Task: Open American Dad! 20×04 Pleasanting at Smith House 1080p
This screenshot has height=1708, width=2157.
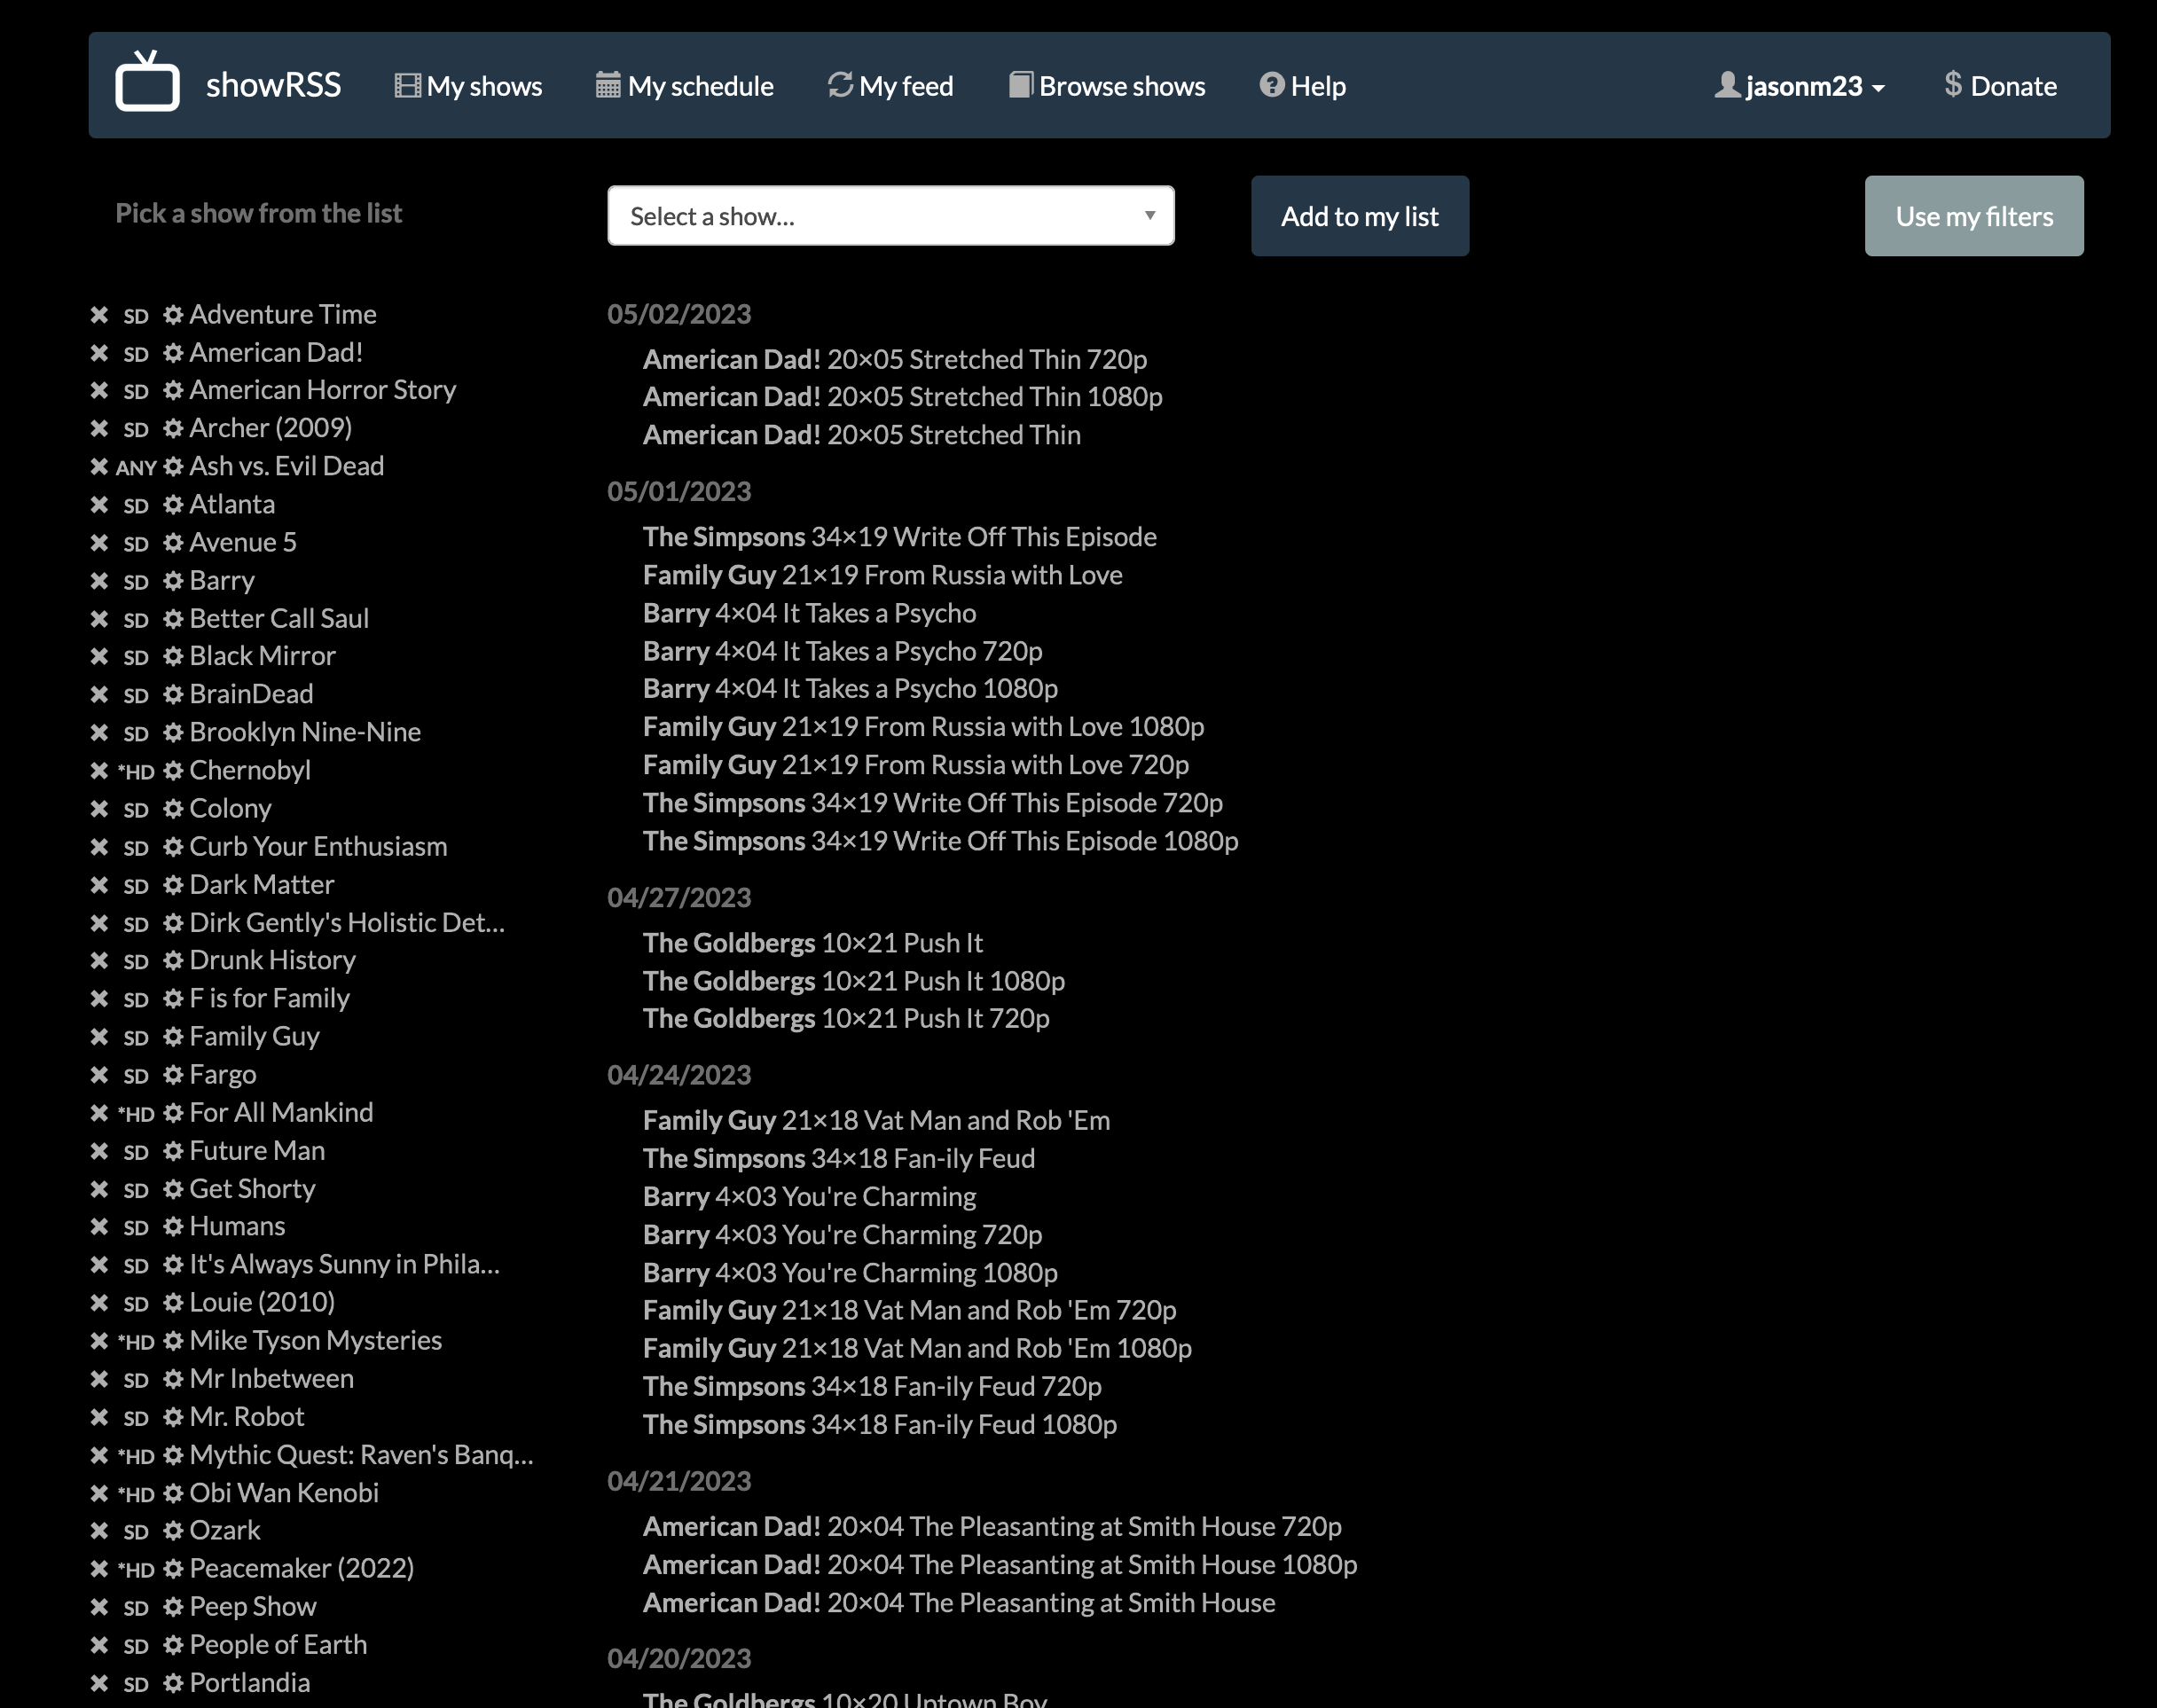Action: tap(1000, 1564)
